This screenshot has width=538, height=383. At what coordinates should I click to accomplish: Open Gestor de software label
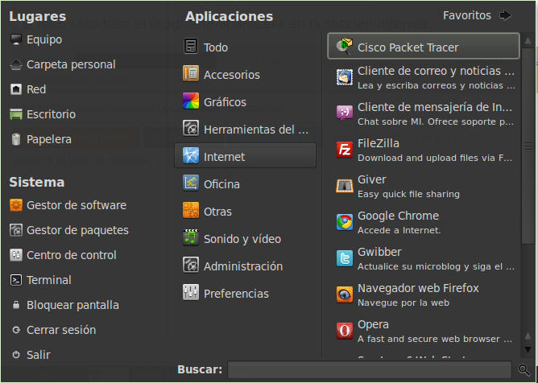point(77,205)
